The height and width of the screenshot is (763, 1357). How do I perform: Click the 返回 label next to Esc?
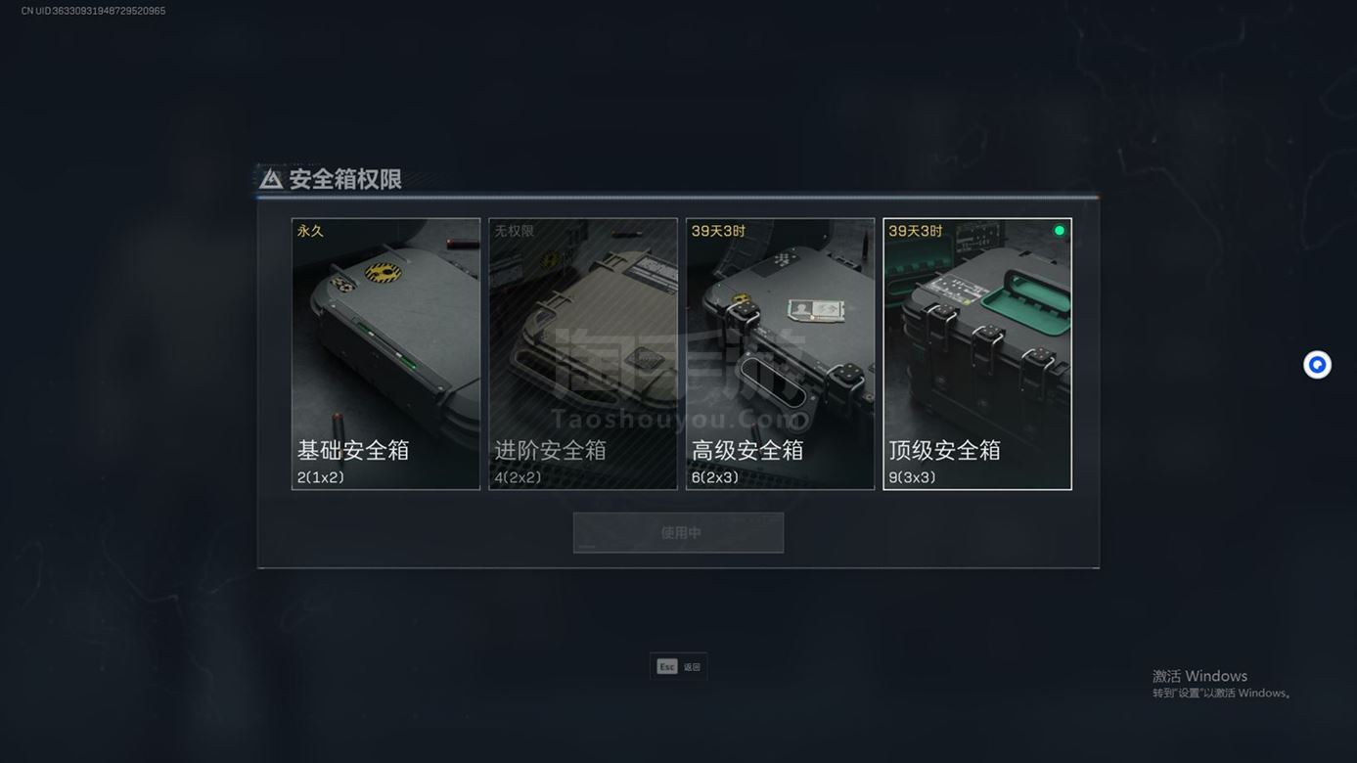coord(692,667)
